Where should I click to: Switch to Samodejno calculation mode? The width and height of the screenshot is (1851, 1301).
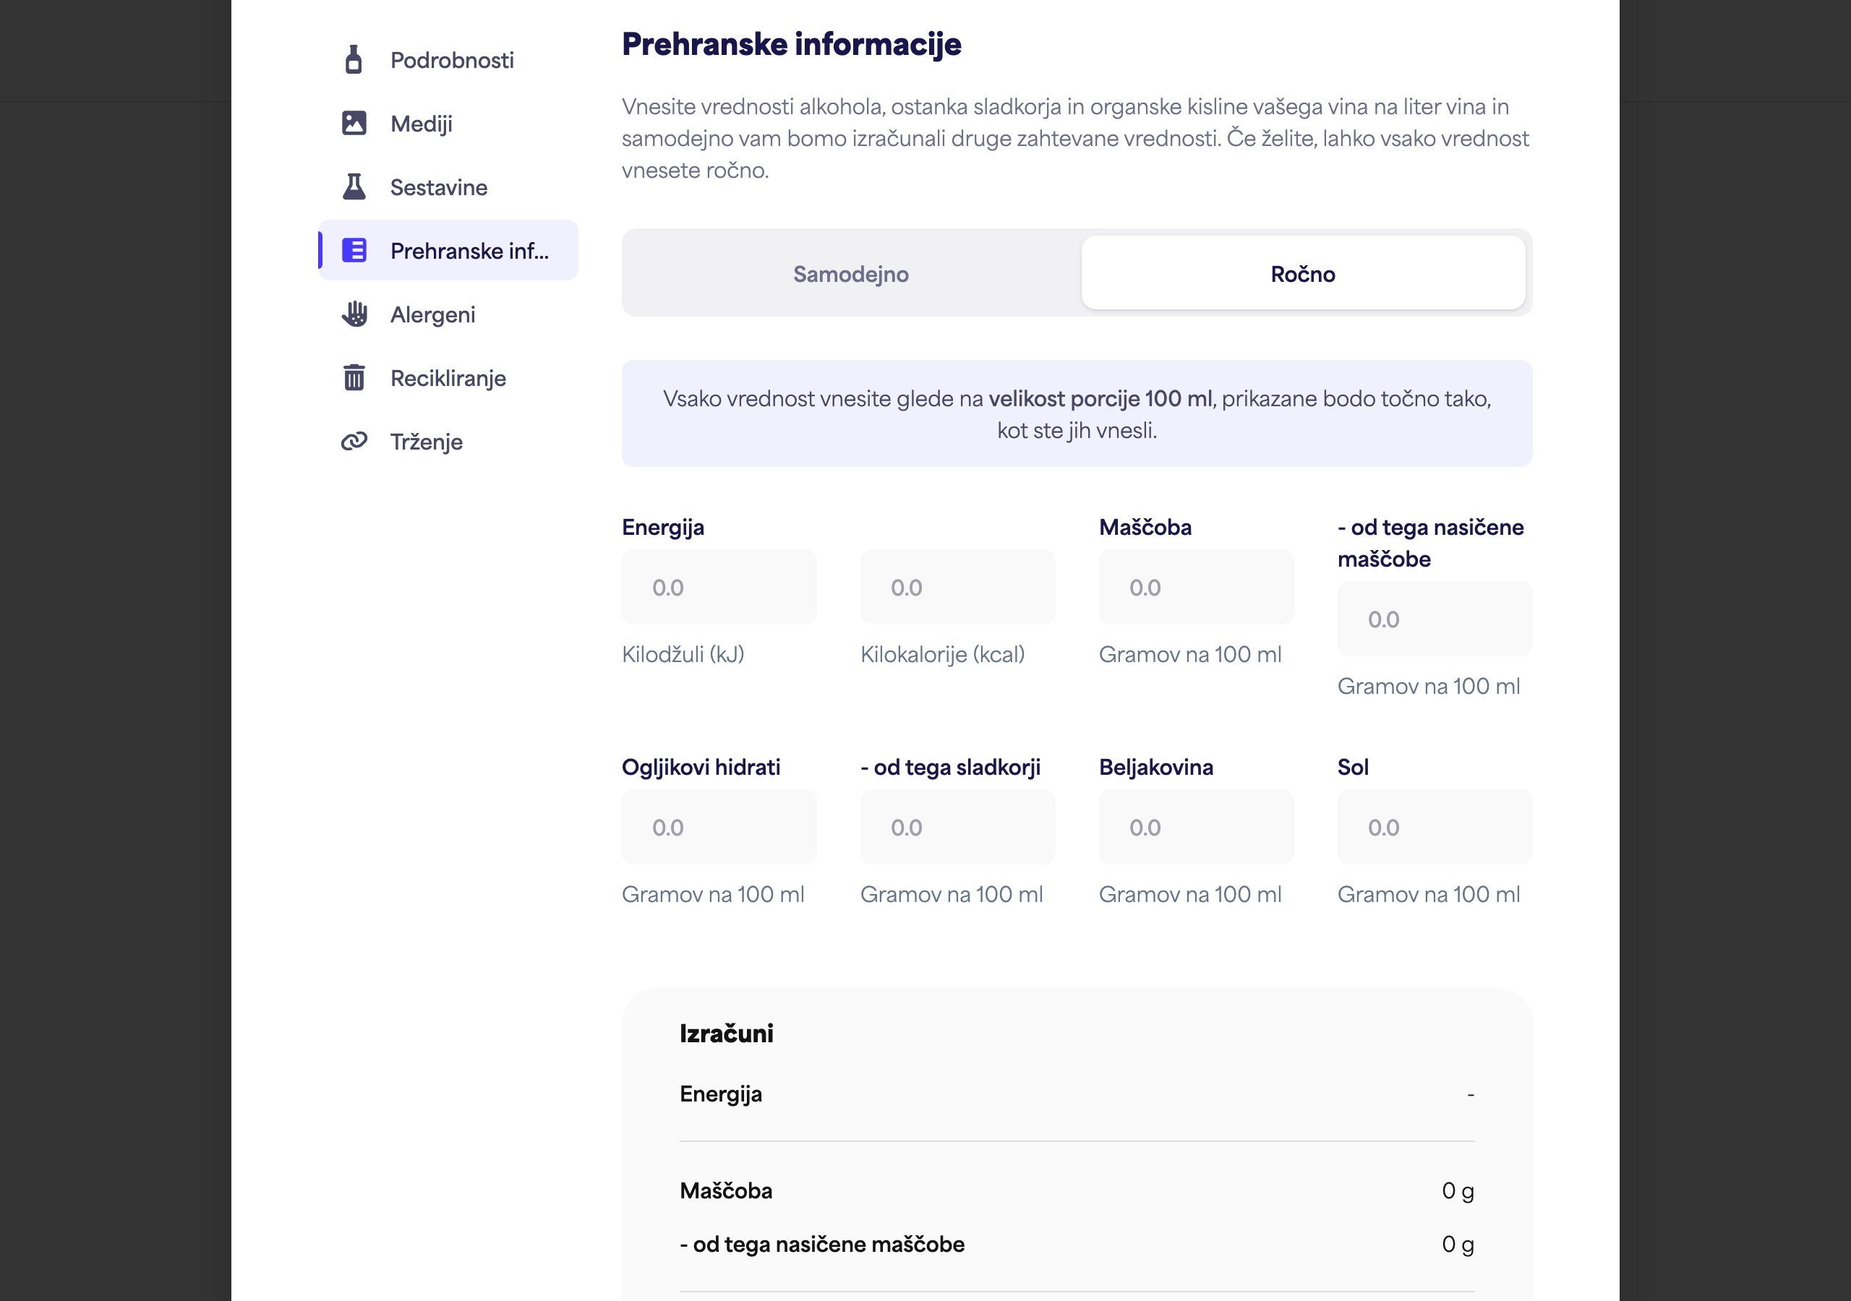click(x=850, y=273)
